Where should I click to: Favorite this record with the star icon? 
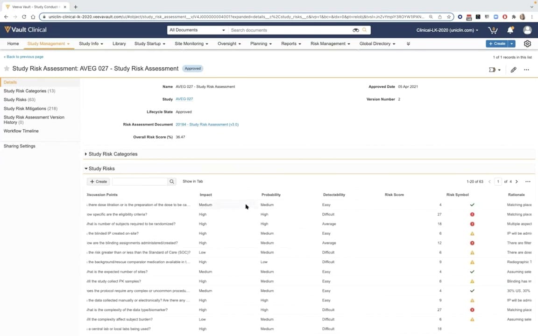click(x=7, y=69)
